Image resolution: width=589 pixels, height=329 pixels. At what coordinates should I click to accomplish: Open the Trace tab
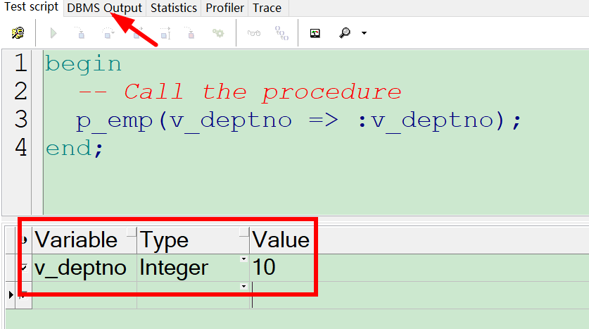(267, 8)
